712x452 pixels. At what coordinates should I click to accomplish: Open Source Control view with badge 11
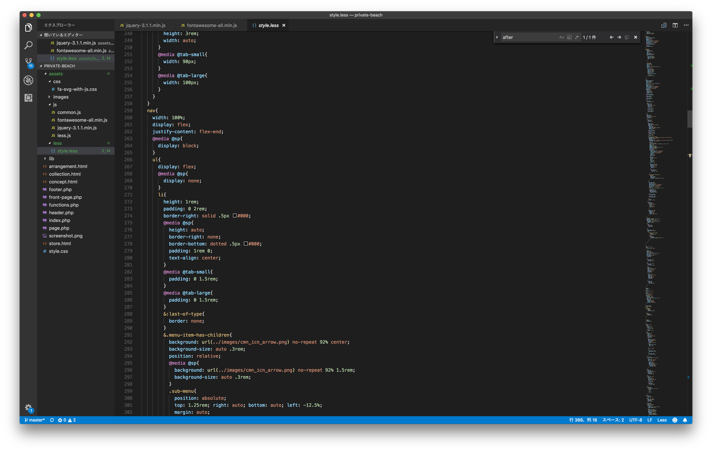pyautogui.click(x=28, y=62)
